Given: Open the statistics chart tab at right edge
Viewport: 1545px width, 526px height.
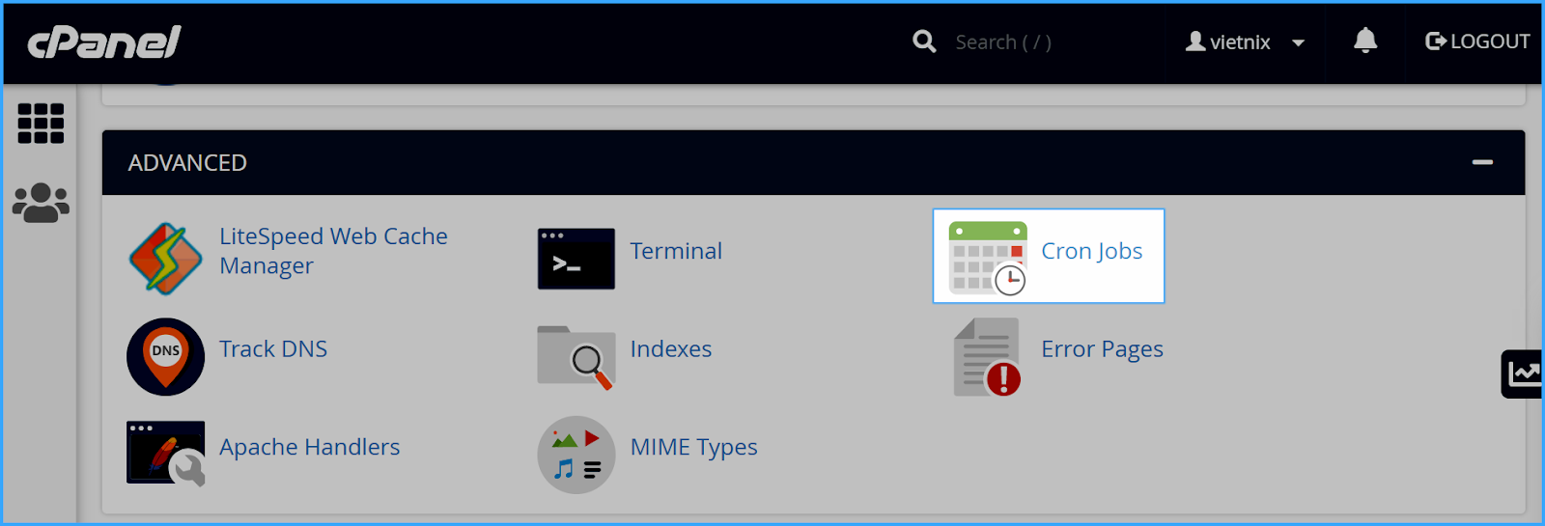Looking at the screenshot, I should 1524,374.
